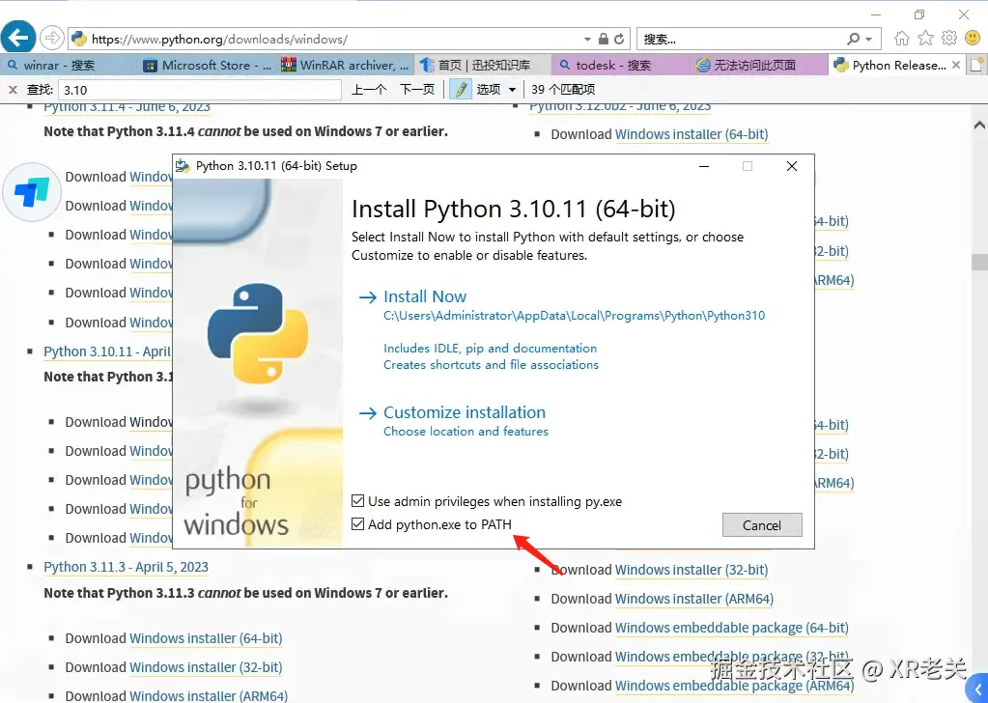Open the Python 3.10.11 - April release link
This screenshot has height=703, width=988.
coord(107,351)
